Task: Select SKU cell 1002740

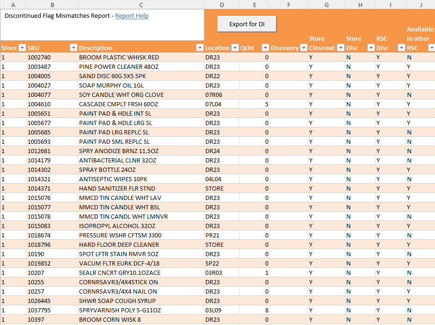Action: tap(52, 58)
